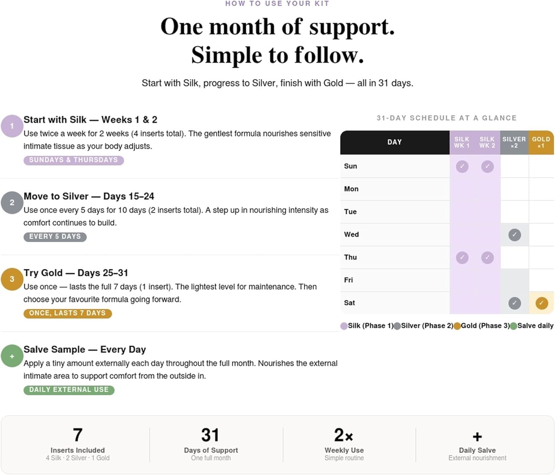
Task: Click the green plus salve circle icon
Action: 12,356
